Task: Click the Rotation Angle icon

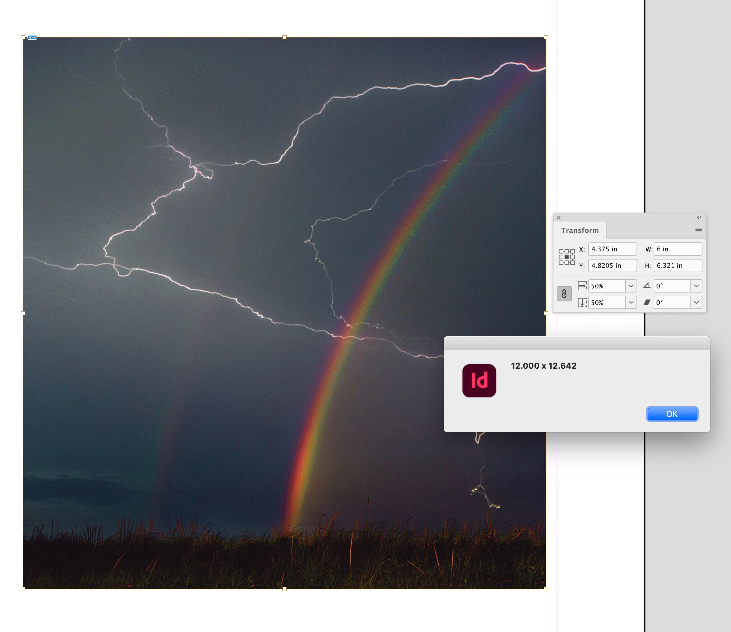Action: click(x=647, y=286)
